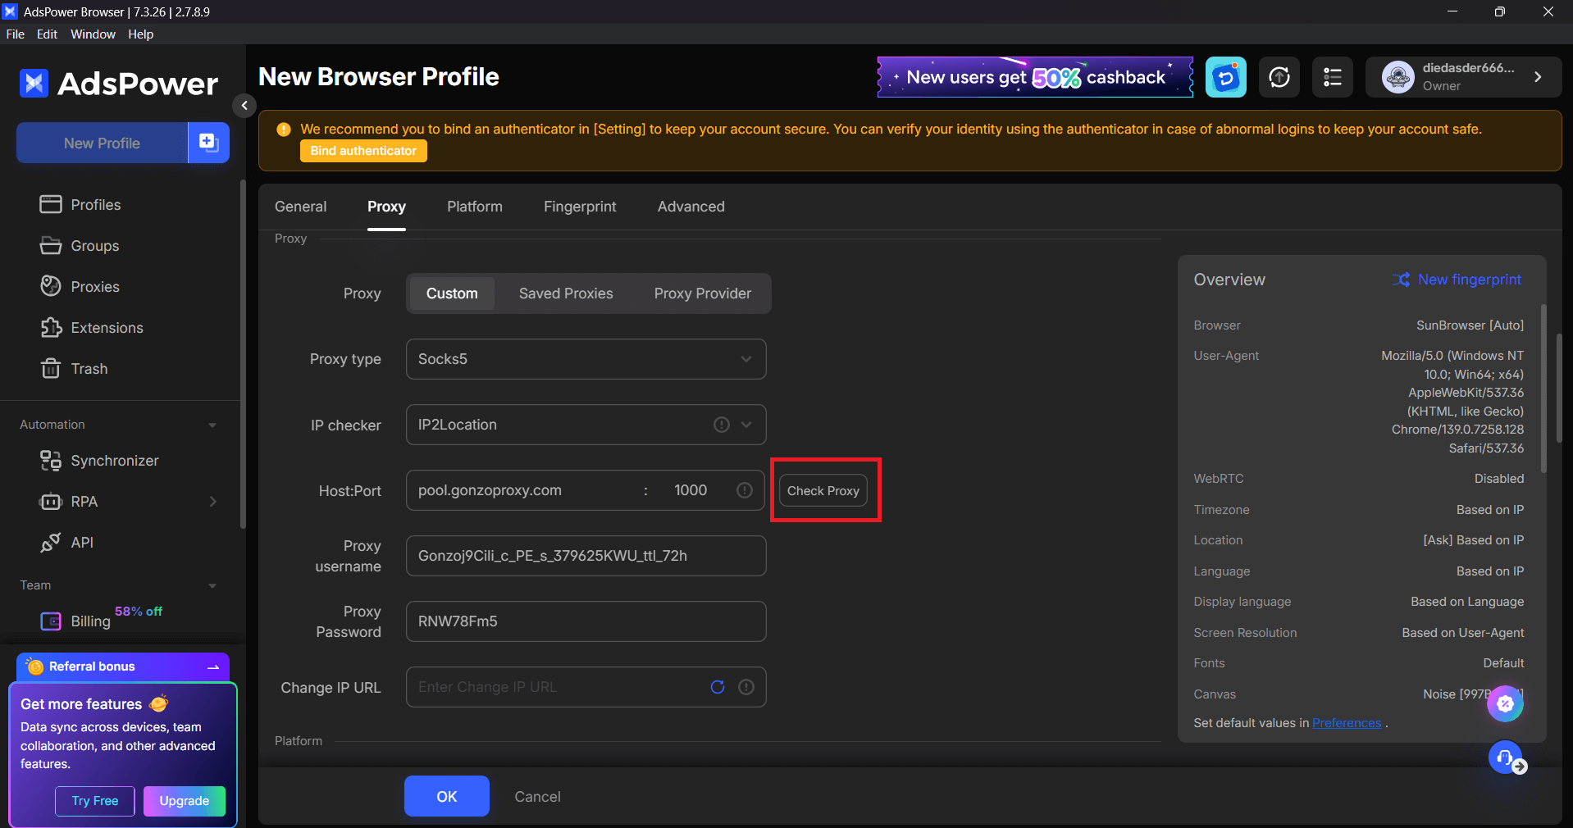Click the 50% cashback promo banner
Image resolution: width=1573 pixels, height=828 pixels.
click(x=1035, y=77)
